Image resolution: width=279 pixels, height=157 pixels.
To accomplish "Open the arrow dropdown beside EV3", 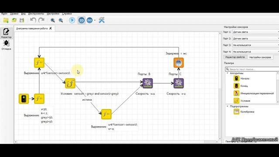I will (x=95, y=20).
